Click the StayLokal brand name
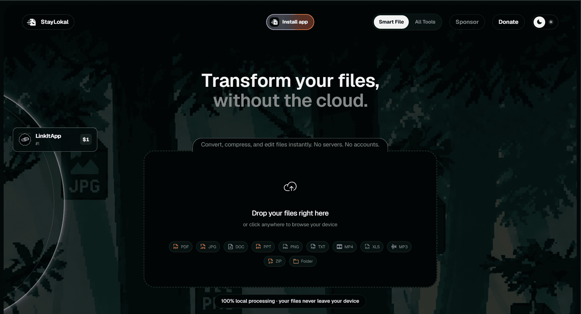Viewport: 581px width, 314px height. point(55,22)
